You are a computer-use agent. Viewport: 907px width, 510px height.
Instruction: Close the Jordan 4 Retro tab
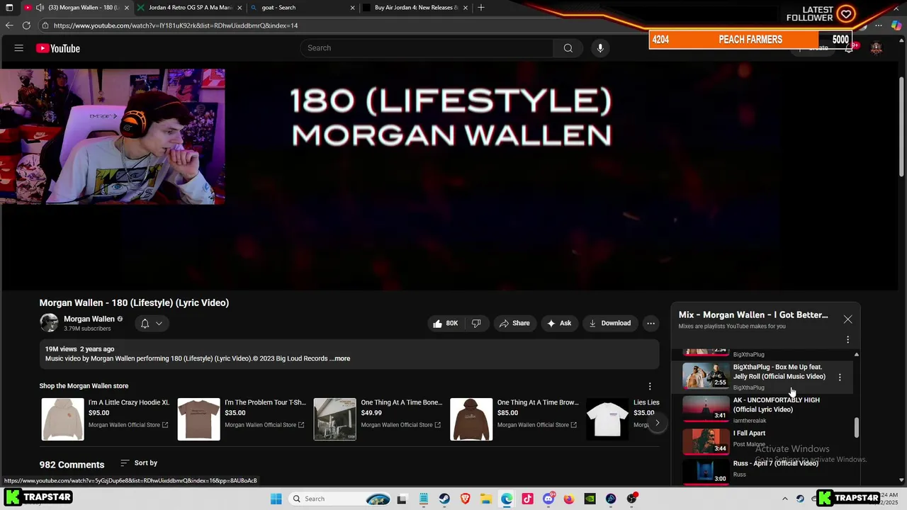(x=240, y=8)
